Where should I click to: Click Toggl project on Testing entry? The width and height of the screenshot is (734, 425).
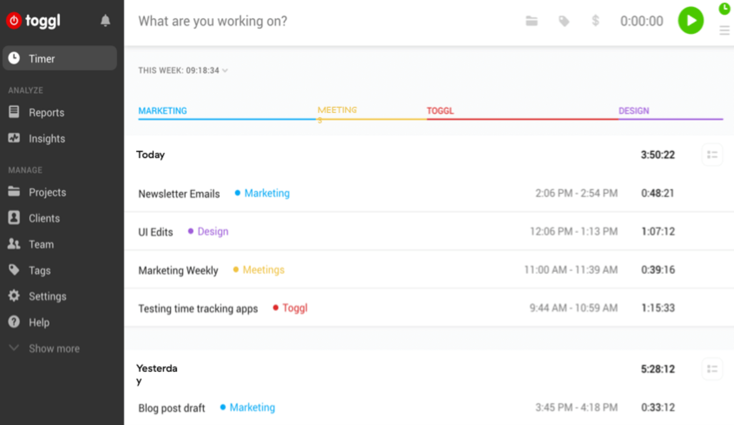coord(290,308)
